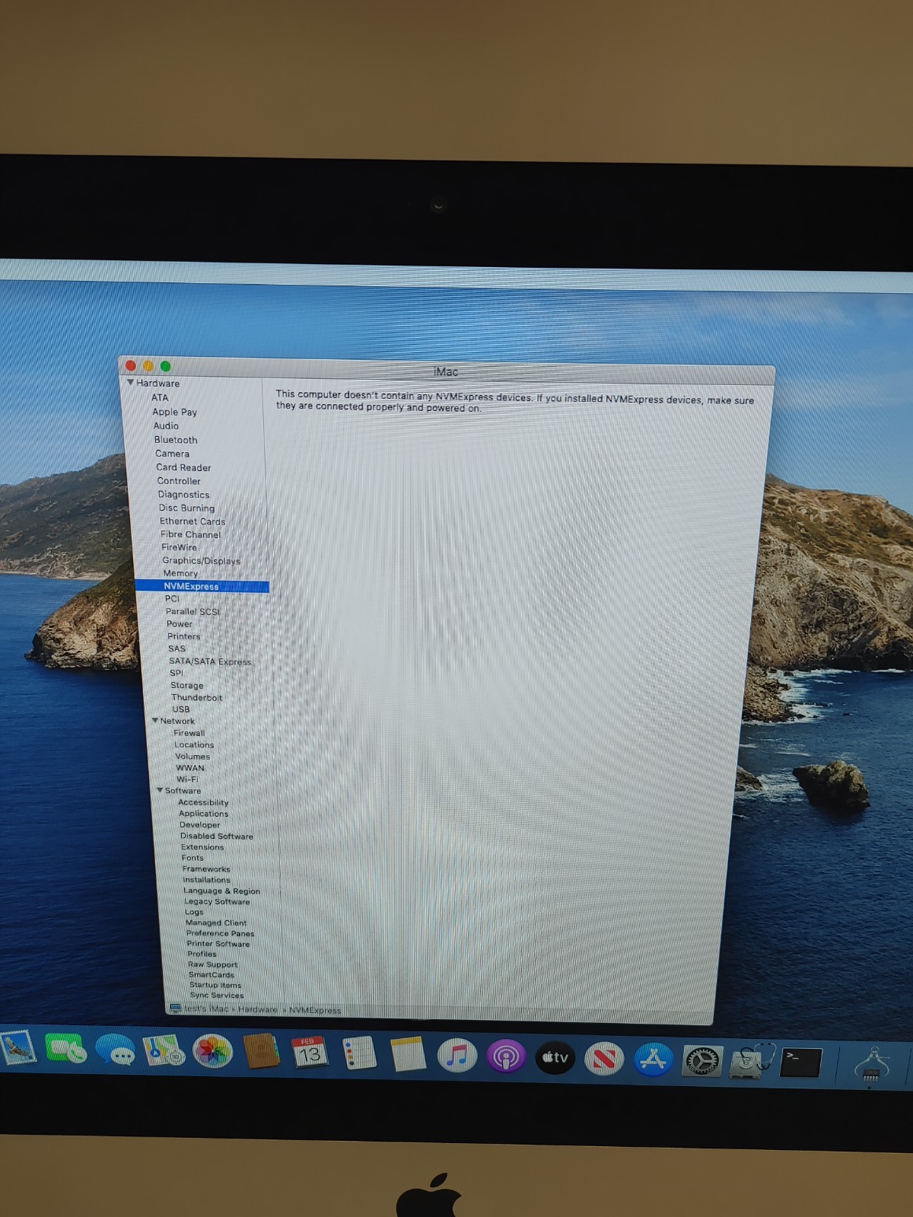The width and height of the screenshot is (913, 1217).
Task: Click System Information dock icon
Action: (x=873, y=1064)
